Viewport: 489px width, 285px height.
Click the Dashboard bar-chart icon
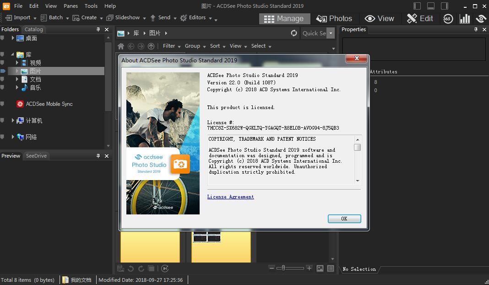tap(464, 18)
